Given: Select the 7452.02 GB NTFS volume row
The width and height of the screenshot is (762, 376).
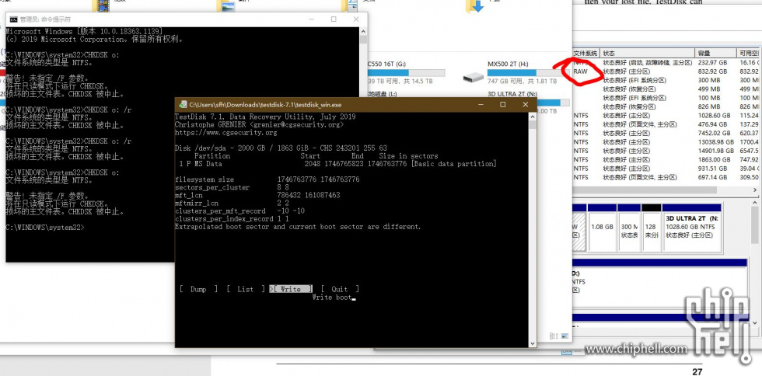Looking at the screenshot, I should 666,133.
